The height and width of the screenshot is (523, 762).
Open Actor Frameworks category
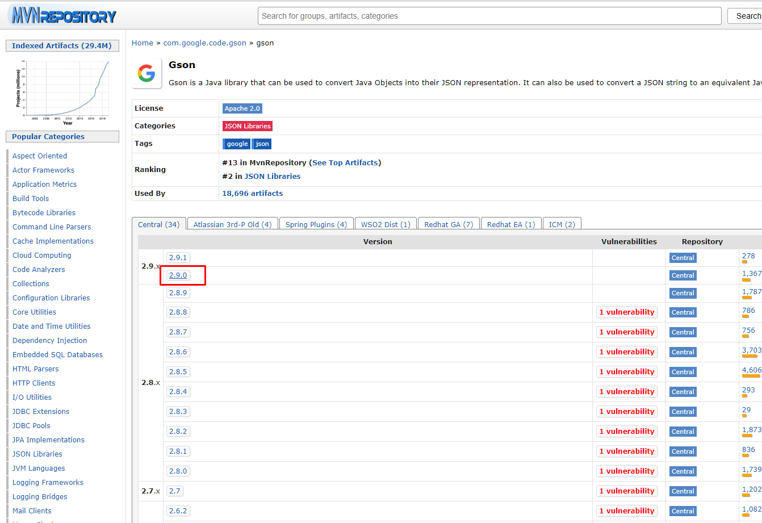click(x=43, y=170)
